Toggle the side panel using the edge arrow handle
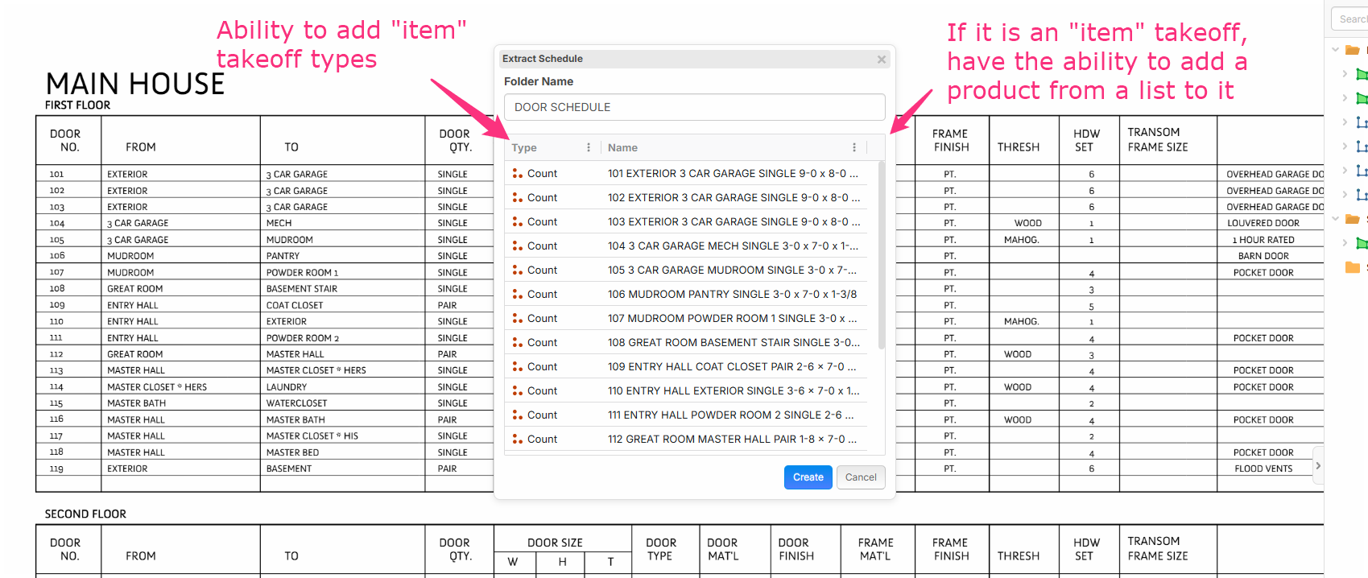The image size is (1368, 578). click(1318, 465)
